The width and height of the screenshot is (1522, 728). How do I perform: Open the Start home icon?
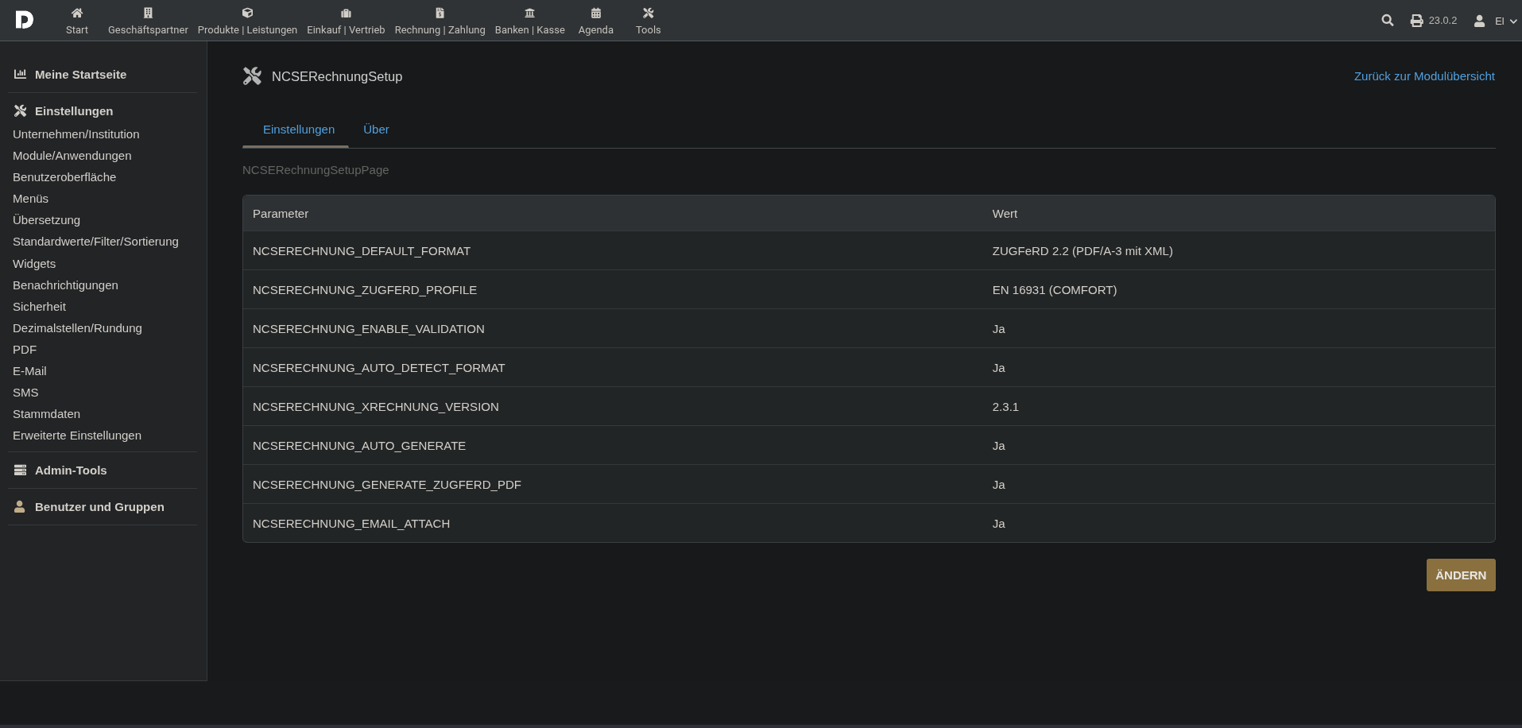pos(77,14)
